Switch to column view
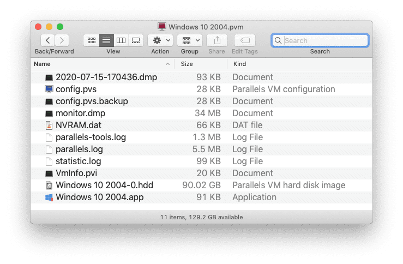Viewport: 403px width, 264px height. 121,40
